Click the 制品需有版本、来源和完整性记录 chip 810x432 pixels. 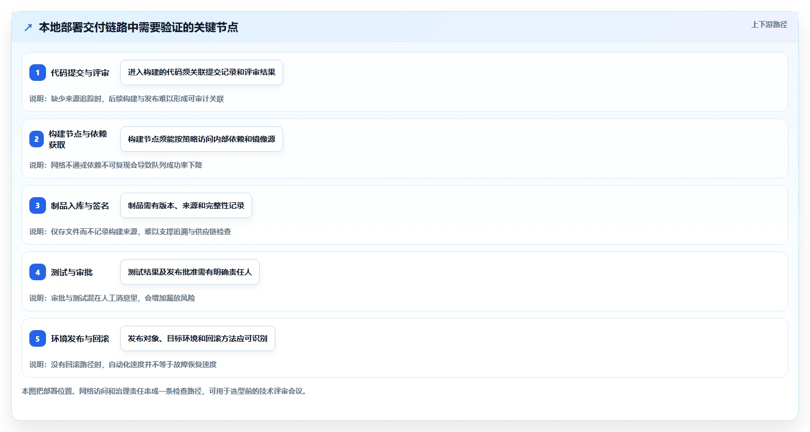pos(186,205)
